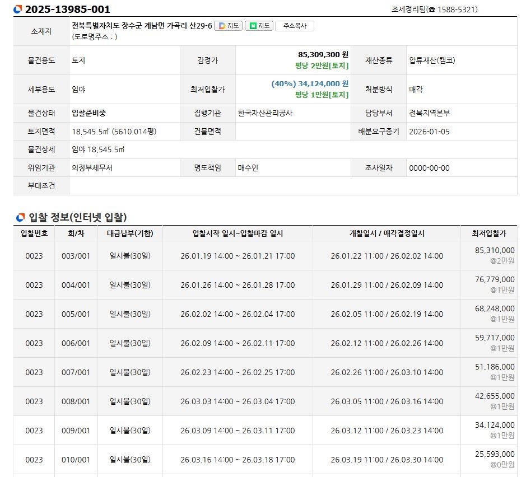Viewport: 526px width, 477px height.
Task: Click the 회/차 column header
Action: tap(76, 233)
